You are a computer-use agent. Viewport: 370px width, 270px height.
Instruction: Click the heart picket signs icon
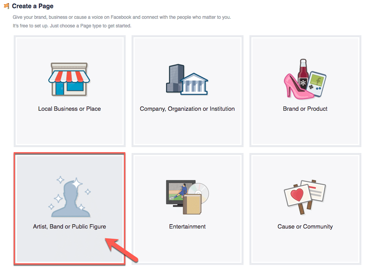305,197
